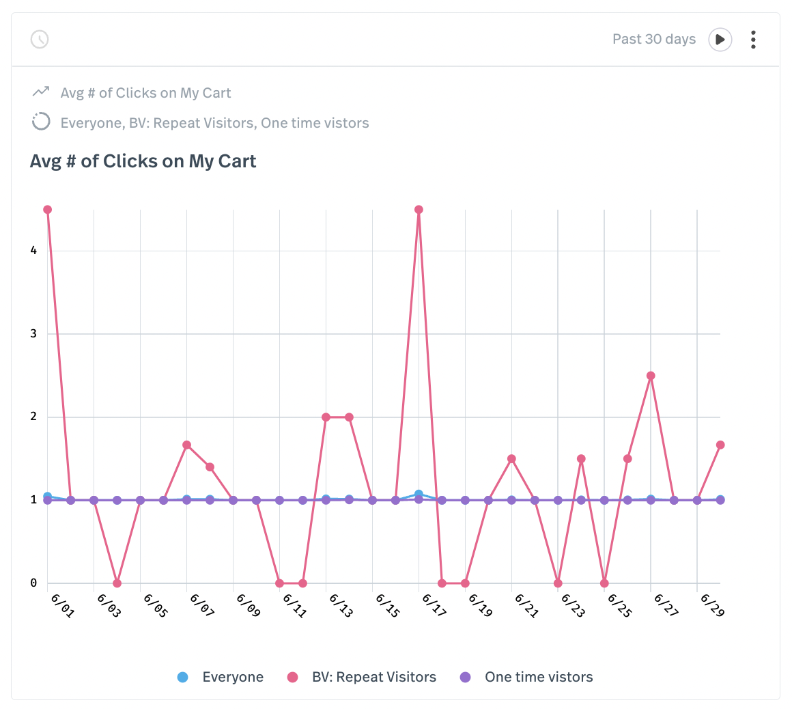Click the purple One time vistors legend dot
Screen dimensions: 792x709
tap(466, 677)
